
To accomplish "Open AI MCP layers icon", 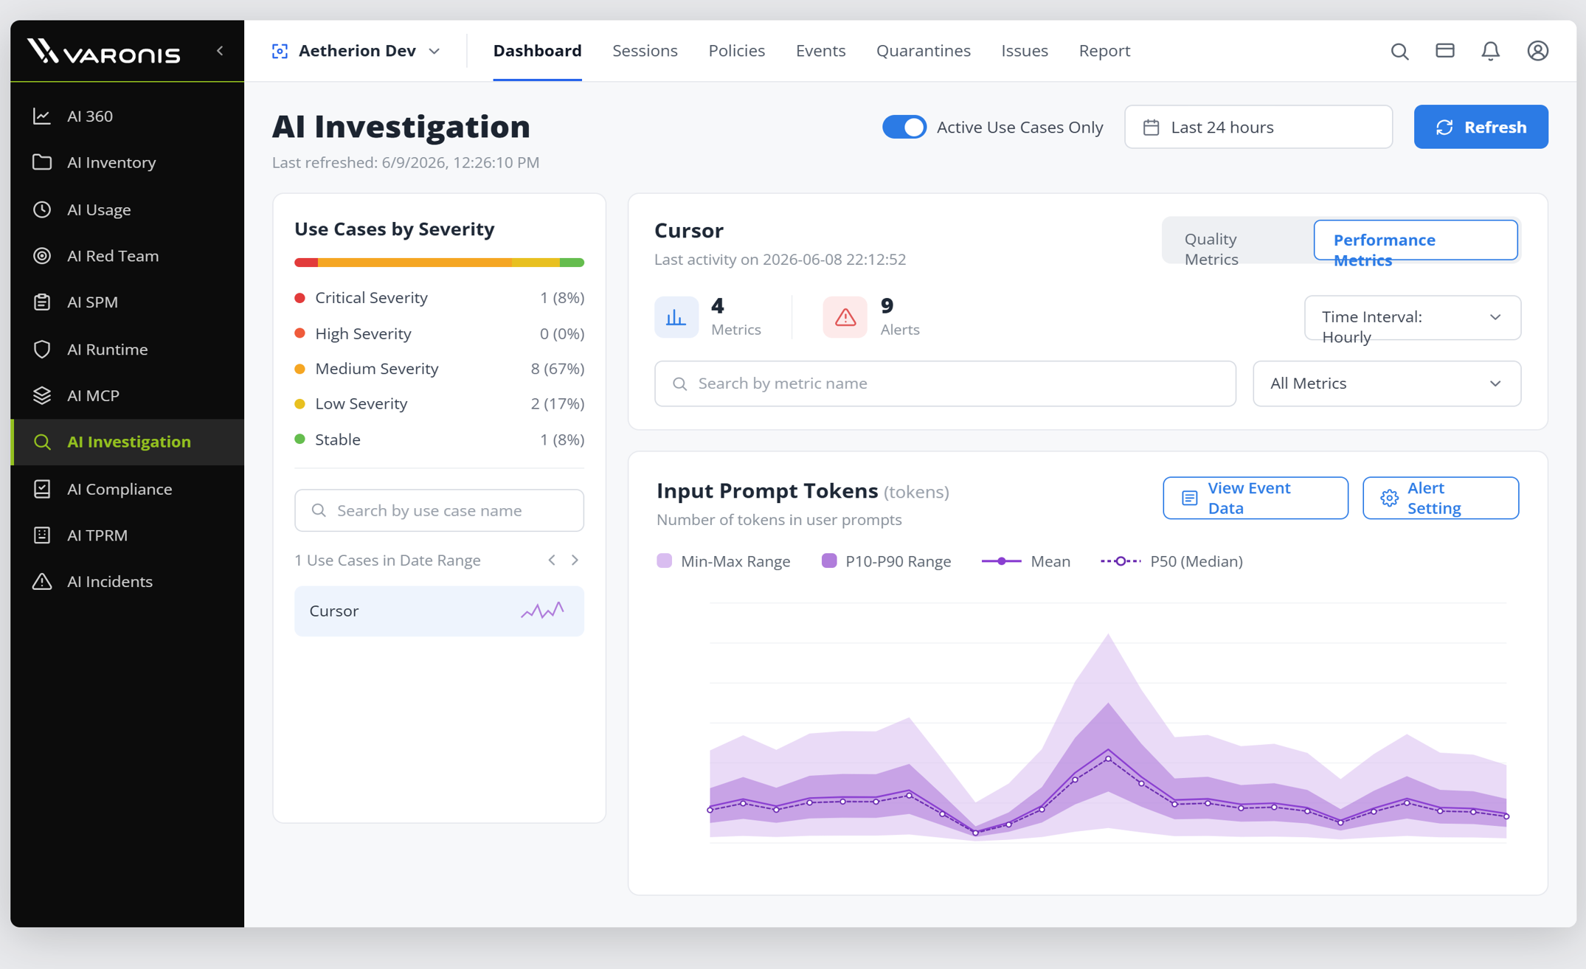I will (x=42, y=395).
